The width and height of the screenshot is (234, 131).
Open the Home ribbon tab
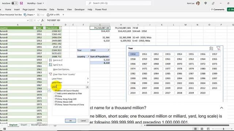tap(8, 9)
